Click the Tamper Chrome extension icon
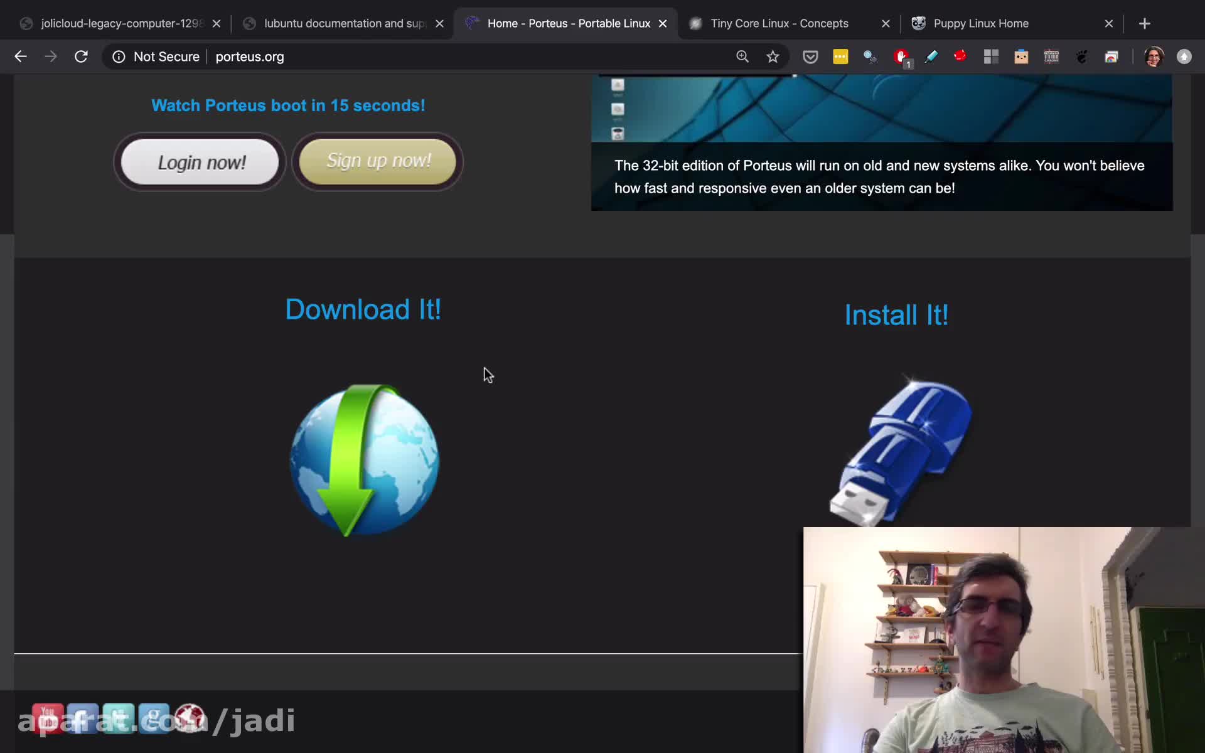 [1051, 56]
